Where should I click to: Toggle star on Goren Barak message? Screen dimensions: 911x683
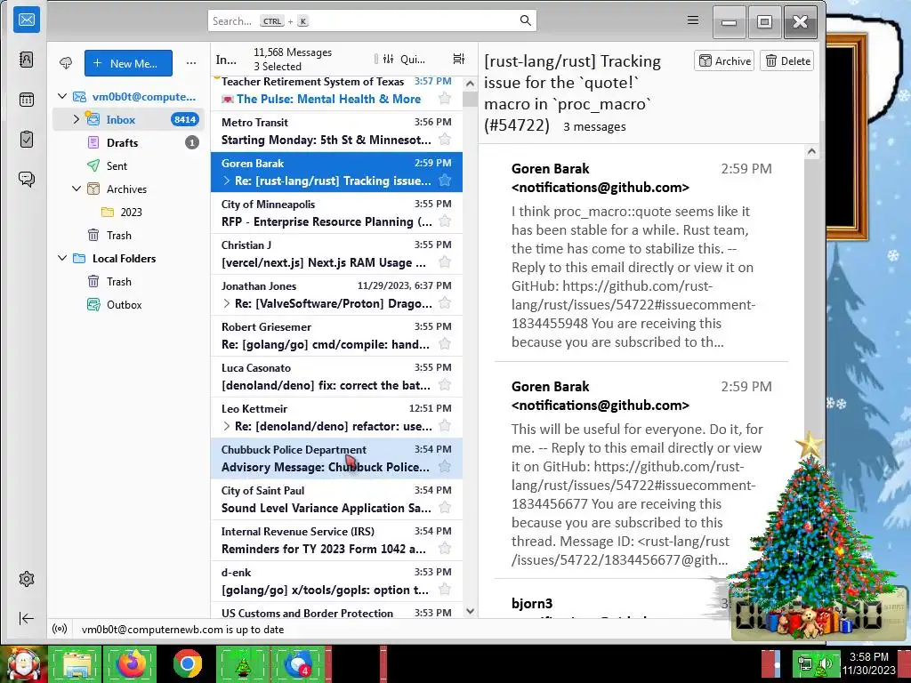click(x=445, y=180)
